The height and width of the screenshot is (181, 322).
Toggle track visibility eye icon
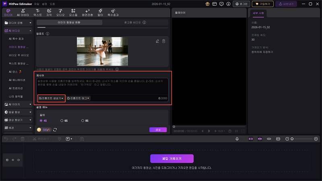pos(13,160)
